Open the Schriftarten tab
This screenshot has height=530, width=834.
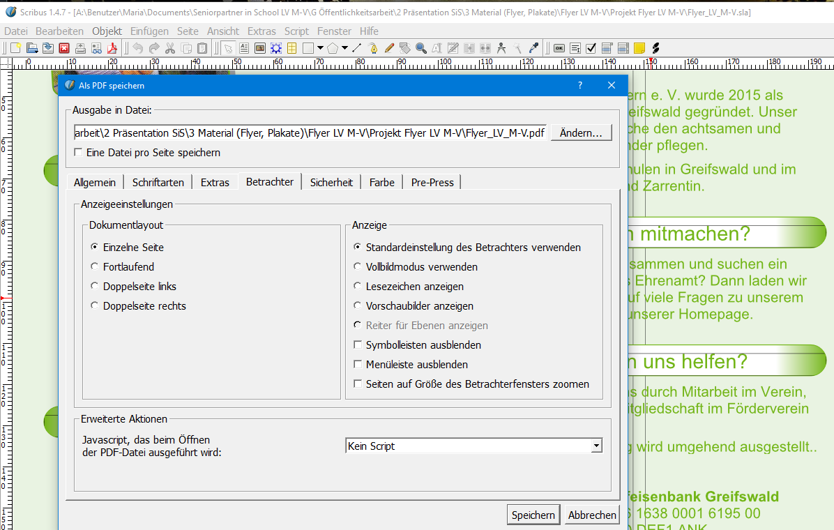pyautogui.click(x=158, y=183)
